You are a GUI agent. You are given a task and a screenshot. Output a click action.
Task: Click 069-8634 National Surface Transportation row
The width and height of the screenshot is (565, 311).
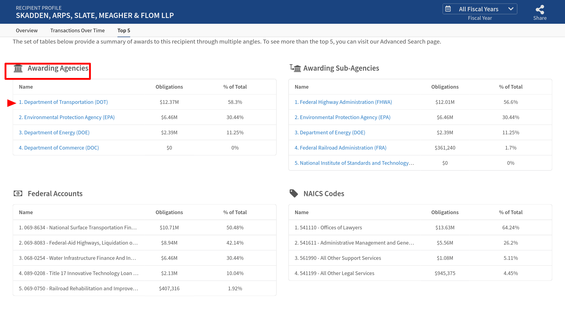[x=145, y=228]
